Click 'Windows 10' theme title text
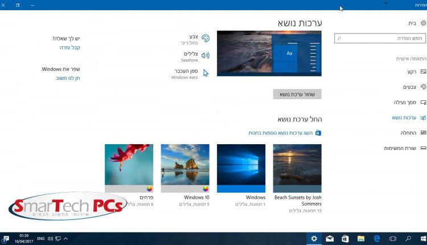This screenshot has height=245, width=427. point(196,197)
